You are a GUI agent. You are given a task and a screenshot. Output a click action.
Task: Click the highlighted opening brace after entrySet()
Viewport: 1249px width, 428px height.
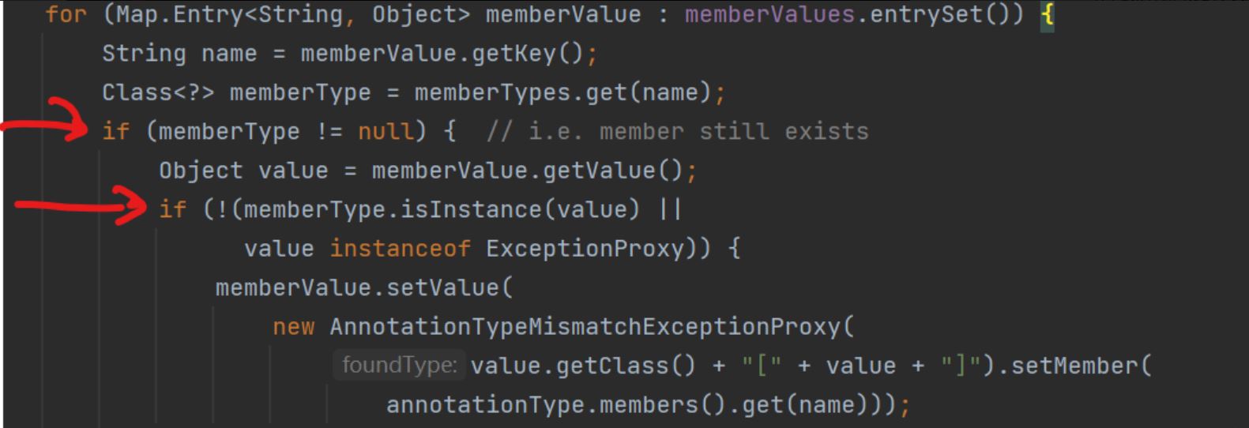point(1047,15)
